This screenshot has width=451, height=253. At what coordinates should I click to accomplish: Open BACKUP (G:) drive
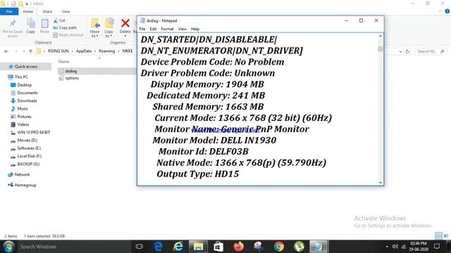(x=28, y=164)
